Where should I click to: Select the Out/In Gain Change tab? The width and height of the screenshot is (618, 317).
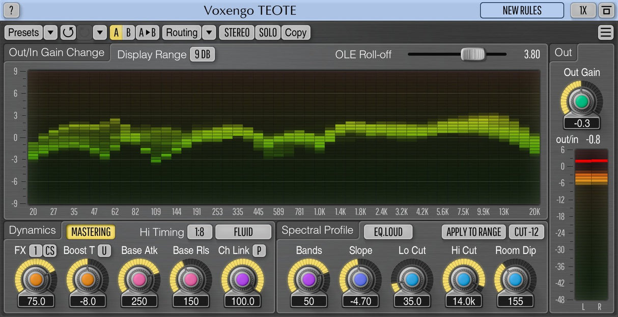pos(57,52)
